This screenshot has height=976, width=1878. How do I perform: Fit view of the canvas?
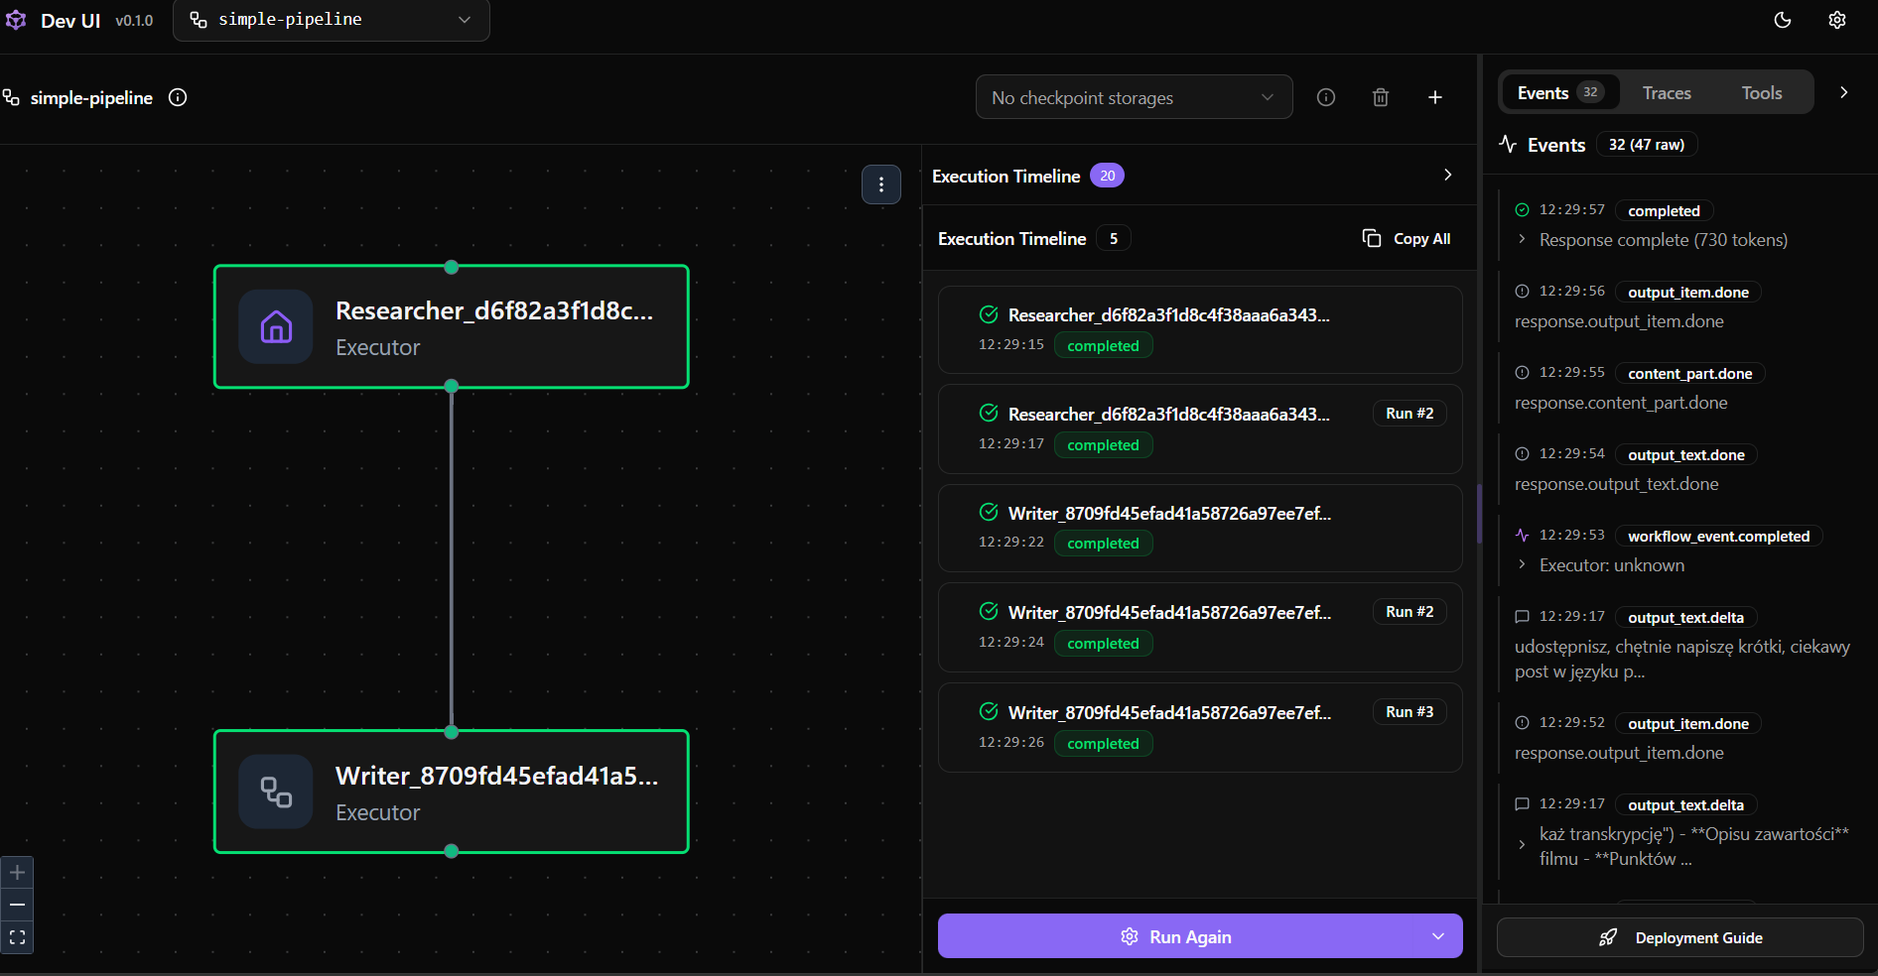tap(17, 937)
